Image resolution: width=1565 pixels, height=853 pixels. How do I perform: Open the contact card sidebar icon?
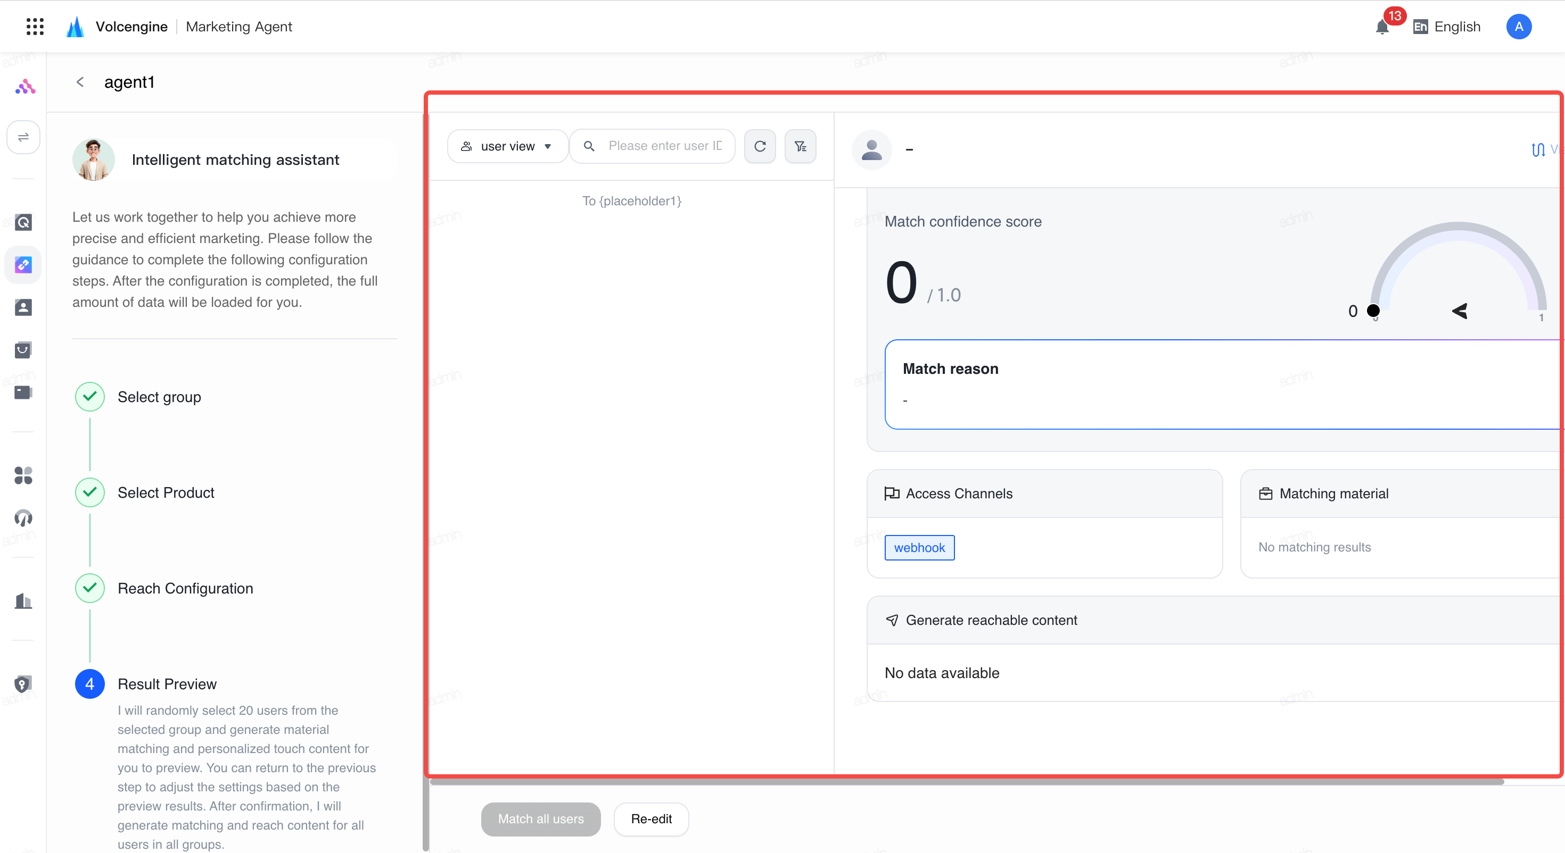pos(23,307)
